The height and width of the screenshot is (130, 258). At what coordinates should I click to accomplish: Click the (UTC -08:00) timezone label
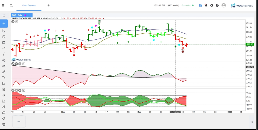pyautogui.click(x=173, y=5)
